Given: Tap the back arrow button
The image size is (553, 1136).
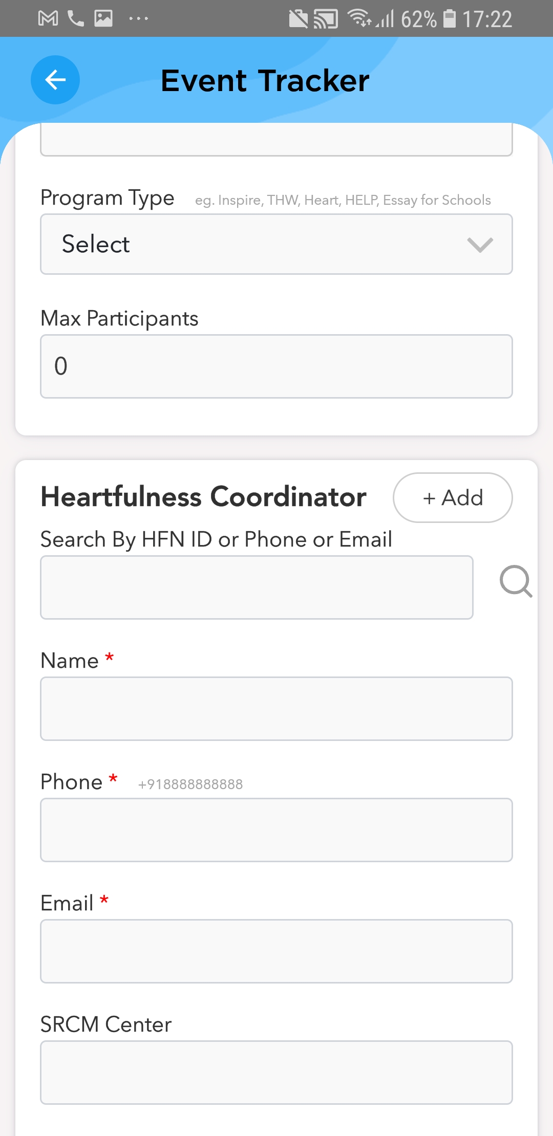Looking at the screenshot, I should 55,80.
